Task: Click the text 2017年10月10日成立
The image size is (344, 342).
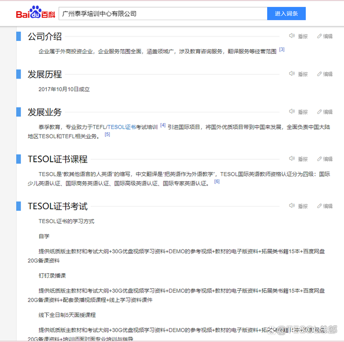Action: (x=64, y=89)
